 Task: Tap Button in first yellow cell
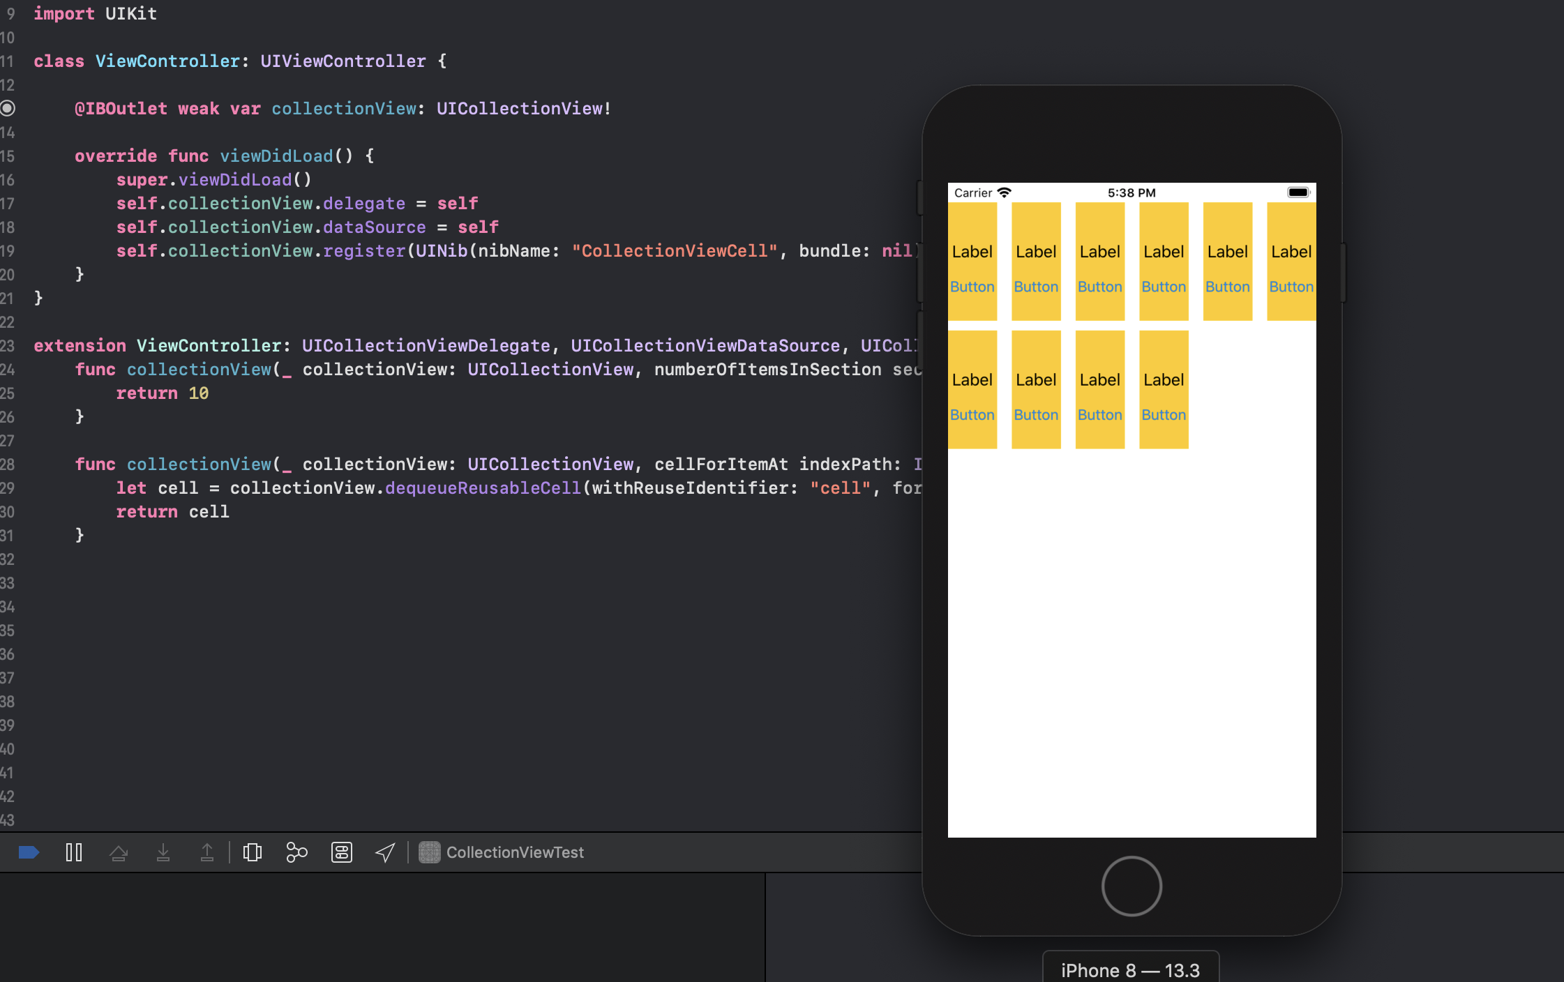(x=972, y=287)
